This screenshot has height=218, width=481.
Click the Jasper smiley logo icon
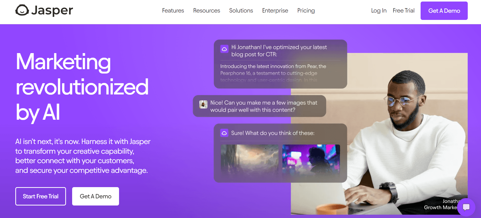click(x=22, y=10)
